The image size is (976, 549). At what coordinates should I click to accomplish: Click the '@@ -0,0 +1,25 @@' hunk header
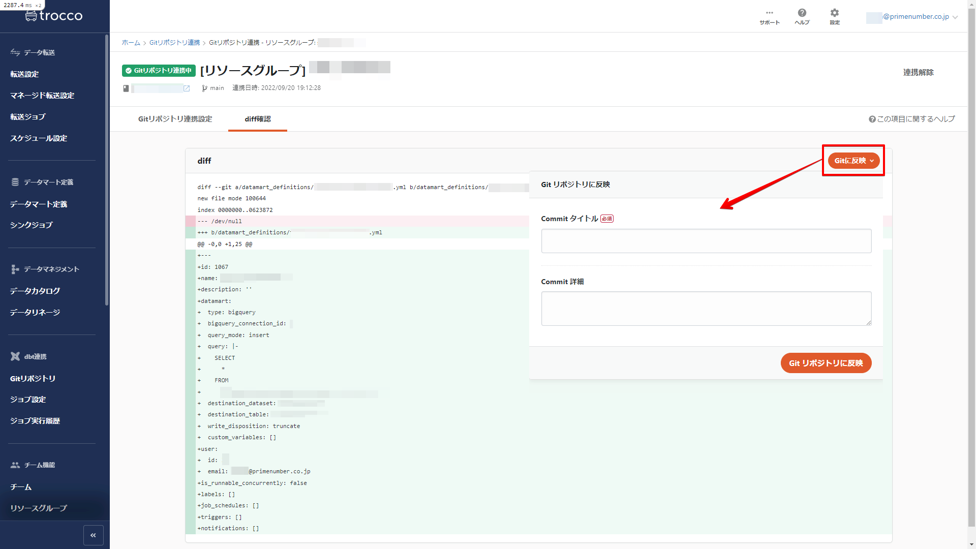click(x=225, y=244)
